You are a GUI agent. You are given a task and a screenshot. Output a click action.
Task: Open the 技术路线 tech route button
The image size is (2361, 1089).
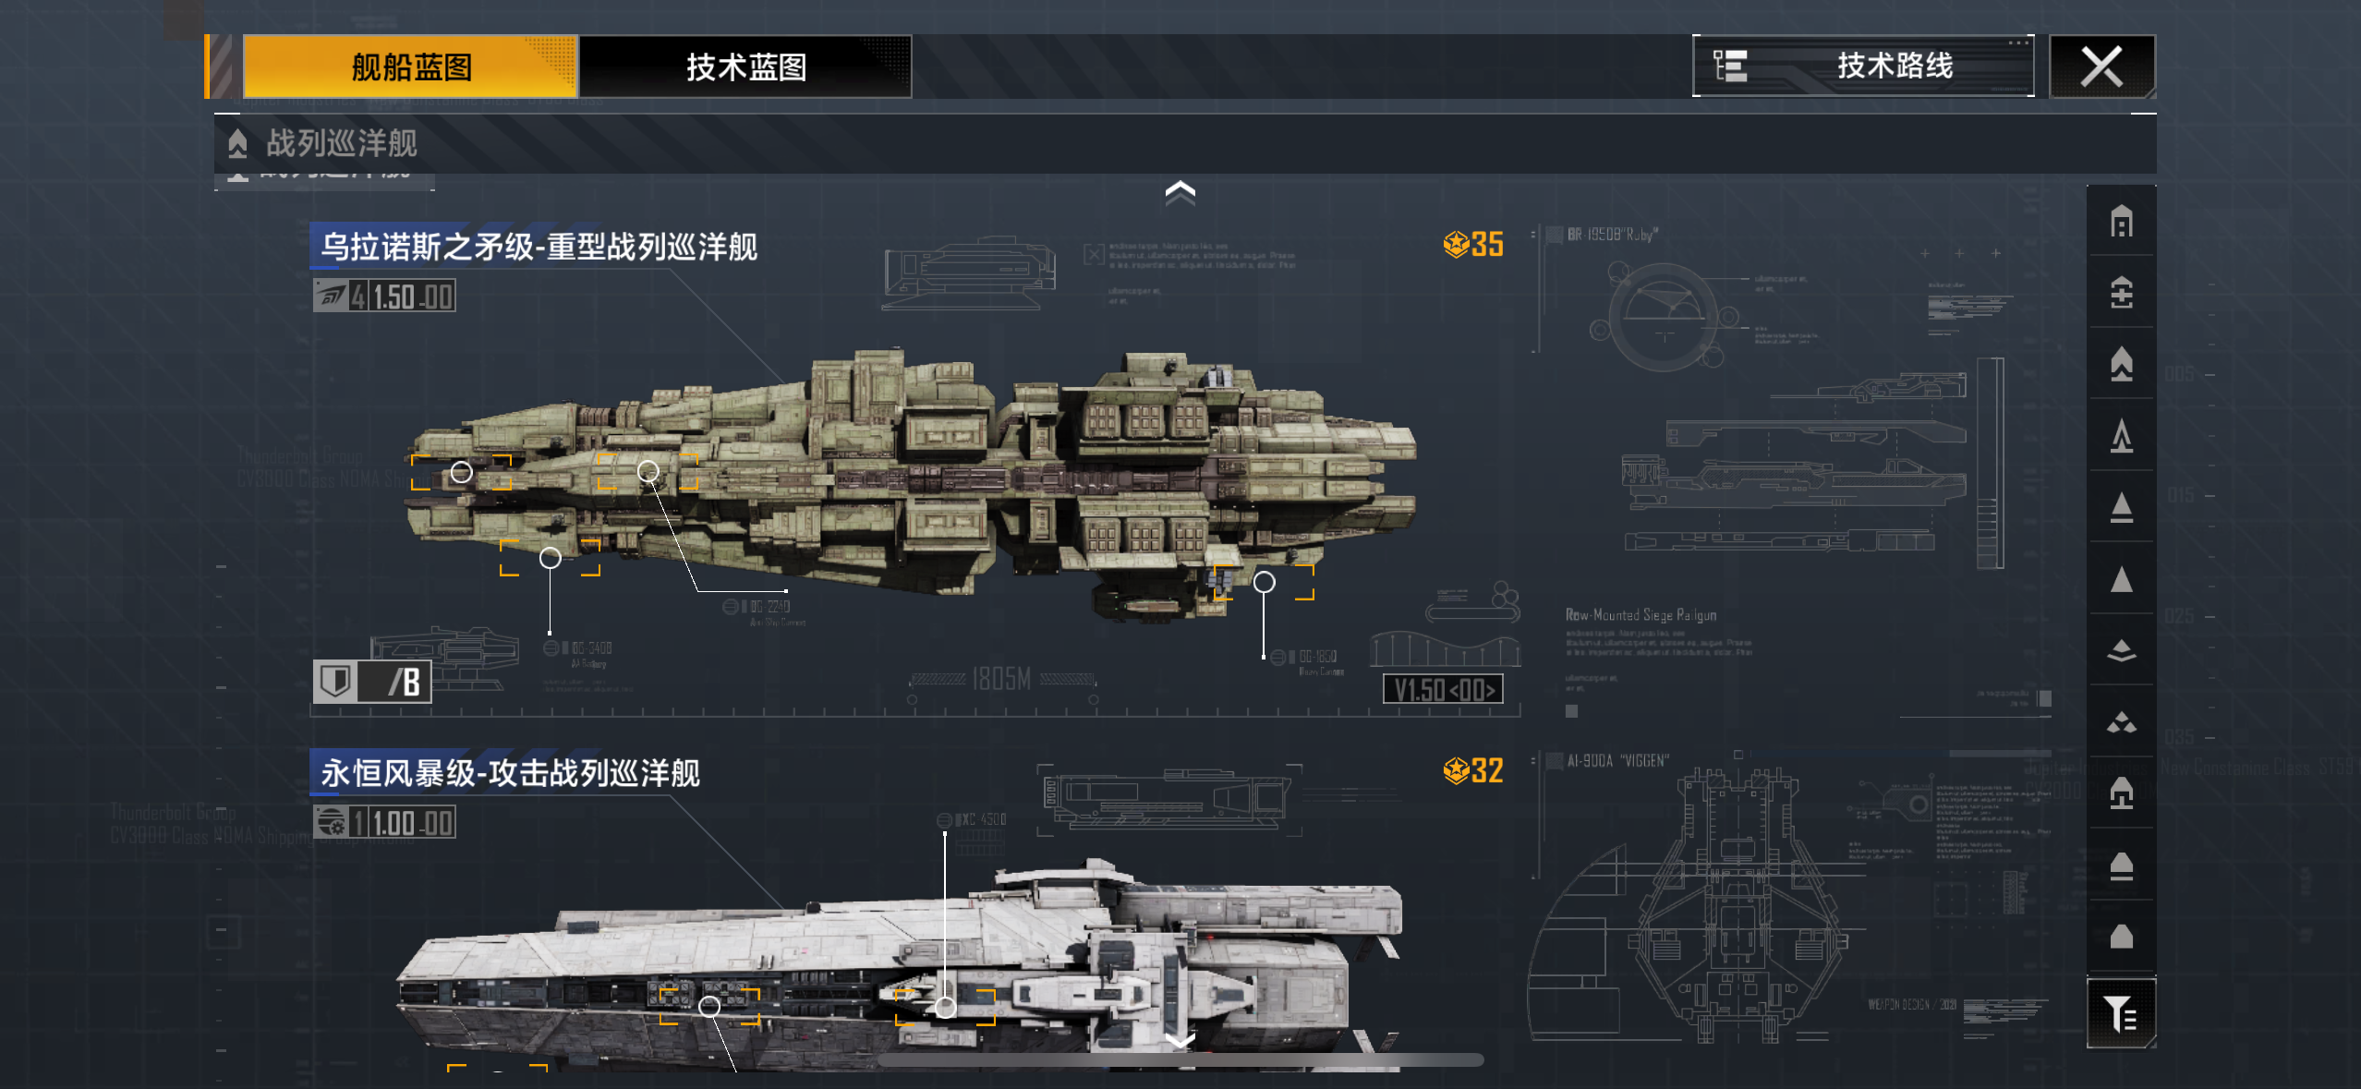click(x=1863, y=66)
